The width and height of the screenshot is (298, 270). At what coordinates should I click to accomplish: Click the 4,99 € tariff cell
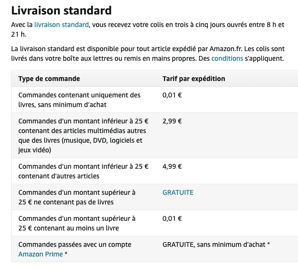pos(172,166)
